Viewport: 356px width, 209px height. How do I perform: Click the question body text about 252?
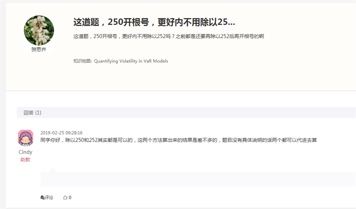click(169, 36)
